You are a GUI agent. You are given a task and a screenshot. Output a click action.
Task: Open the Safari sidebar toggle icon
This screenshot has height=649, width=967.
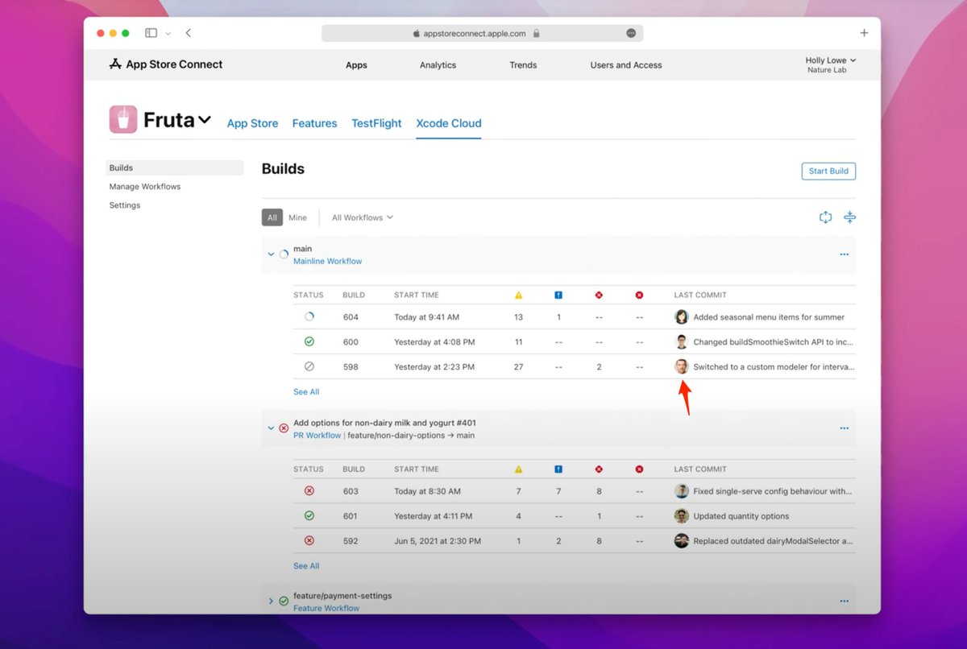[151, 33]
